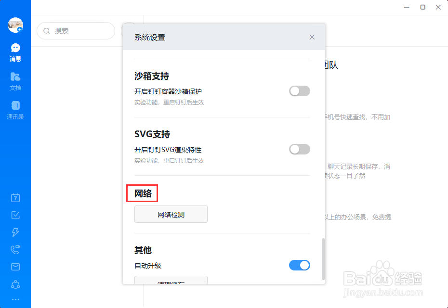Open Documents (文档) in sidebar
448x308 pixels.
15,81
